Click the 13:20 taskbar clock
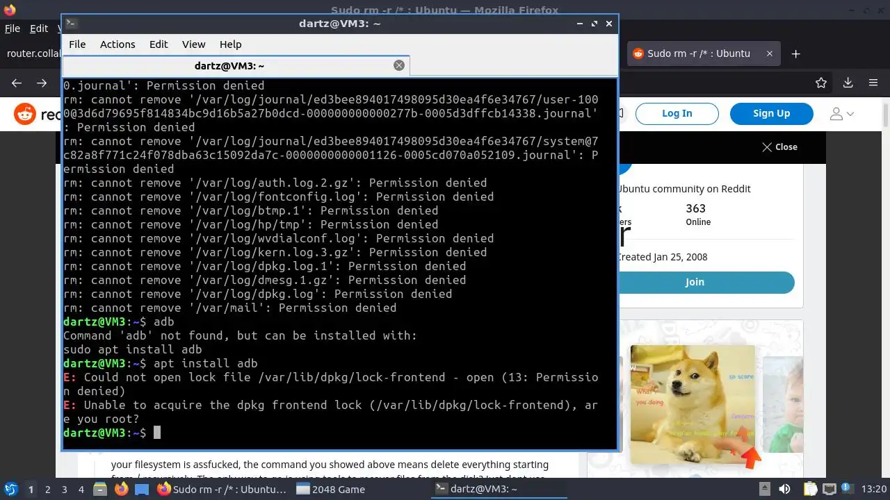Image resolution: width=890 pixels, height=500 pixels. click(874, 490)
